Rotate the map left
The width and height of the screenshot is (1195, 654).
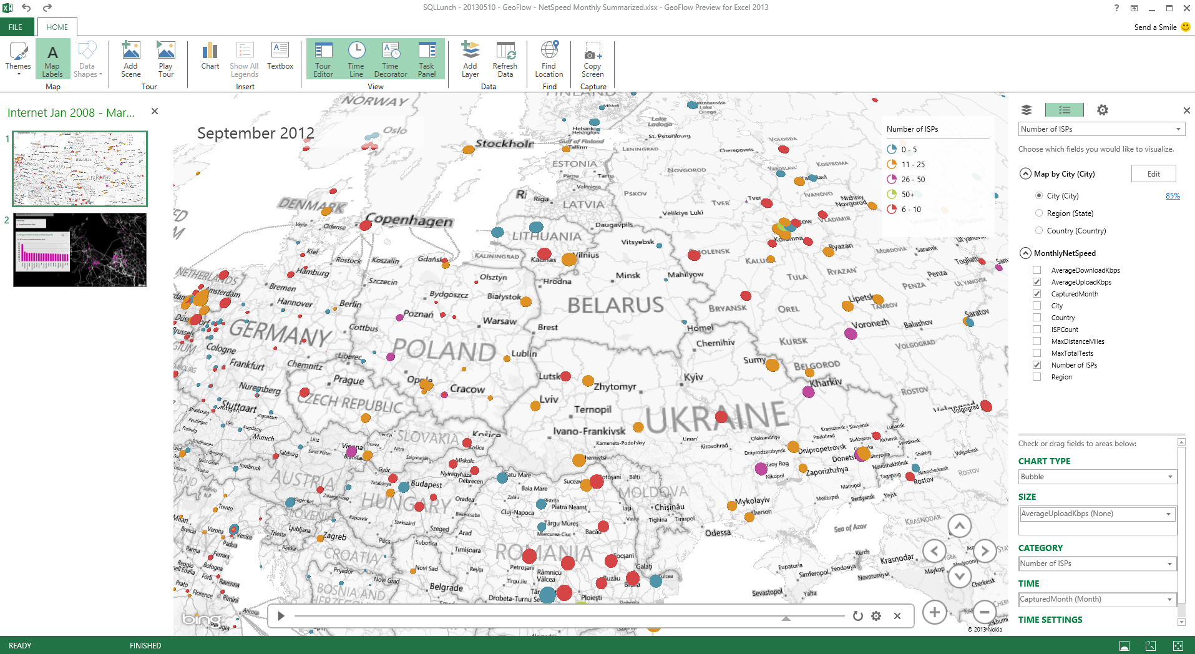(x=934, y=551)
